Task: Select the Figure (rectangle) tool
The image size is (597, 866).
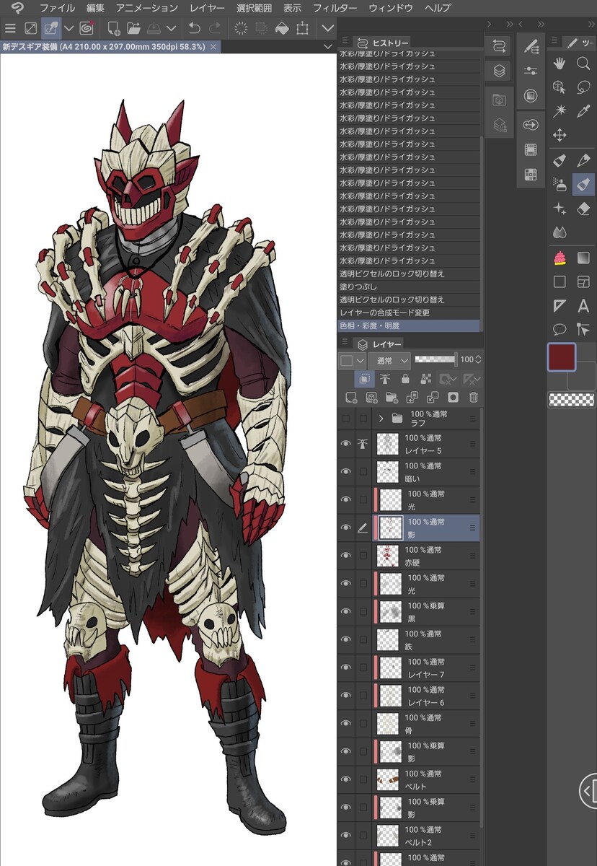Action: pyautogui.click(x=560, y=281)
